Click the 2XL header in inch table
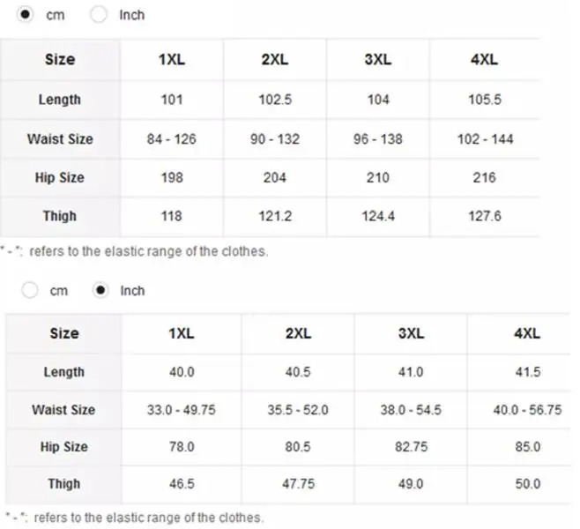This screenshot has height=529, width=580. pos(298,333)
